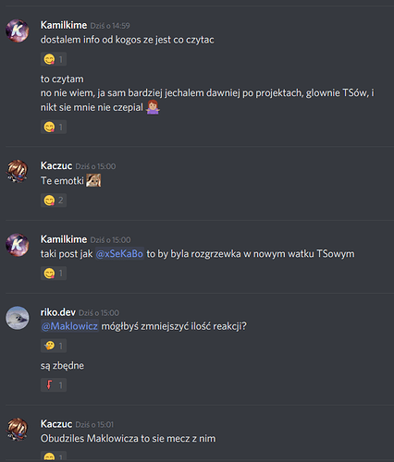Click the @xSeKaBo mention
This screenshot has height=462, width=394.
119,254
